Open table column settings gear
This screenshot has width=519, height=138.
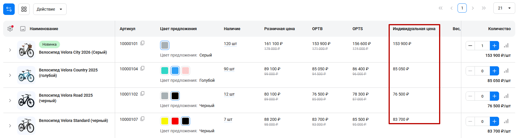click(10, 29)
